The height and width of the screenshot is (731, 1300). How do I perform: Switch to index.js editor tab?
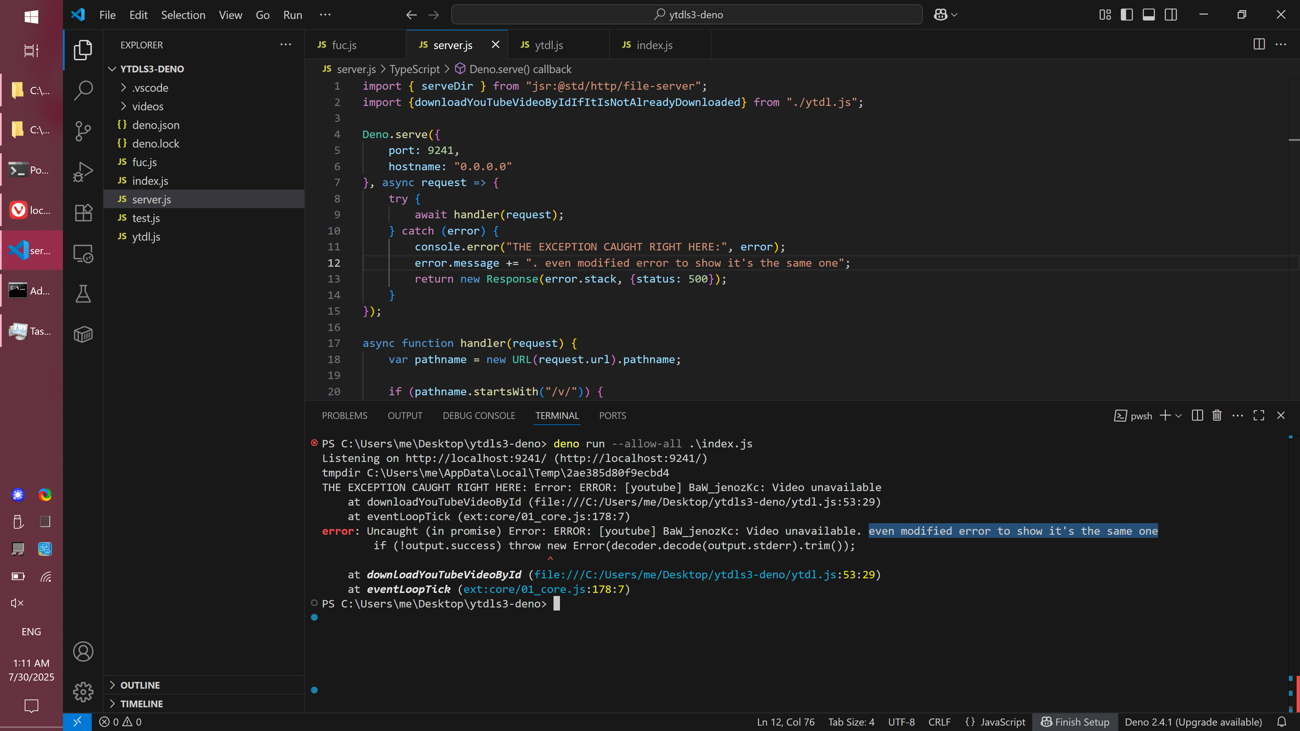point(659,44)
